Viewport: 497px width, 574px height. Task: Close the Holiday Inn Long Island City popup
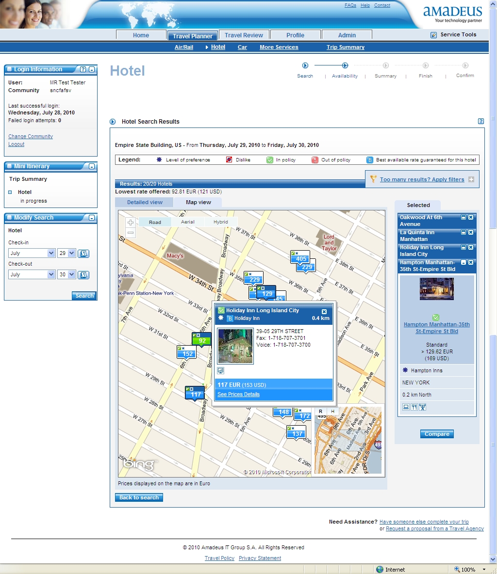pyautogui.click(x=324, y=312)
